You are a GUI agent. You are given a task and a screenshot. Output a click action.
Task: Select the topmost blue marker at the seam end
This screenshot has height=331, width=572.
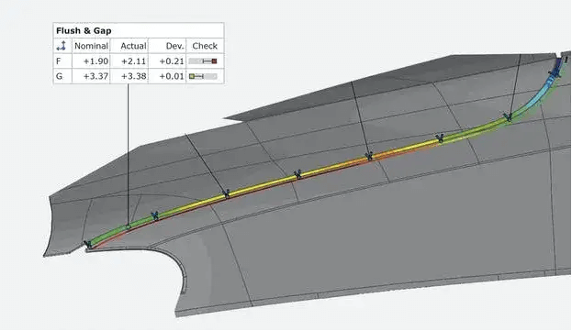pos(555,73)
